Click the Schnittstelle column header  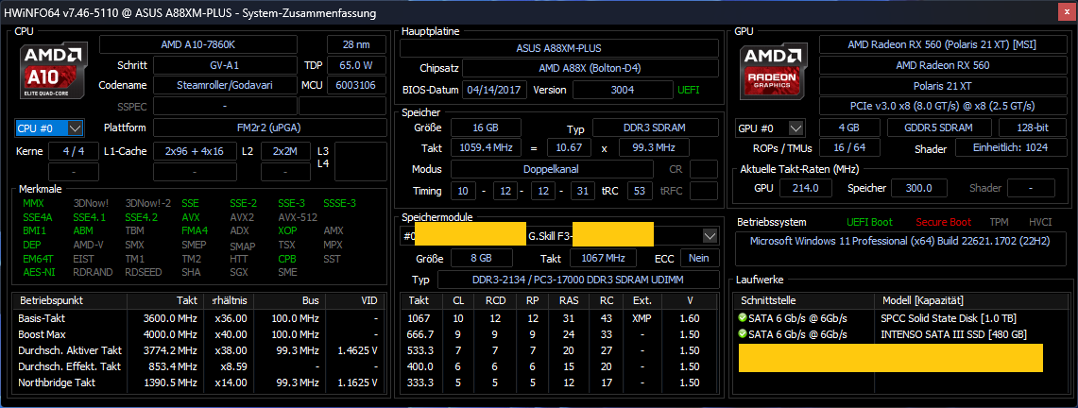805,301
